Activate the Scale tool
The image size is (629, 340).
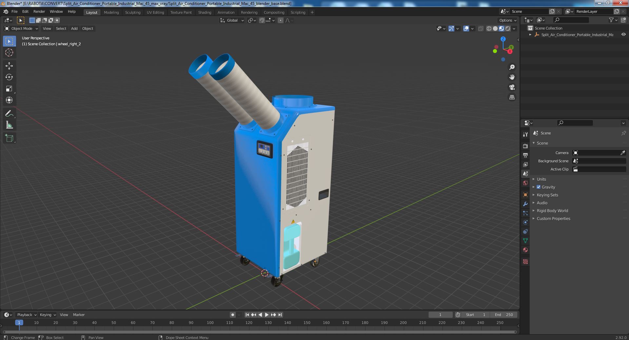(9, 89)
